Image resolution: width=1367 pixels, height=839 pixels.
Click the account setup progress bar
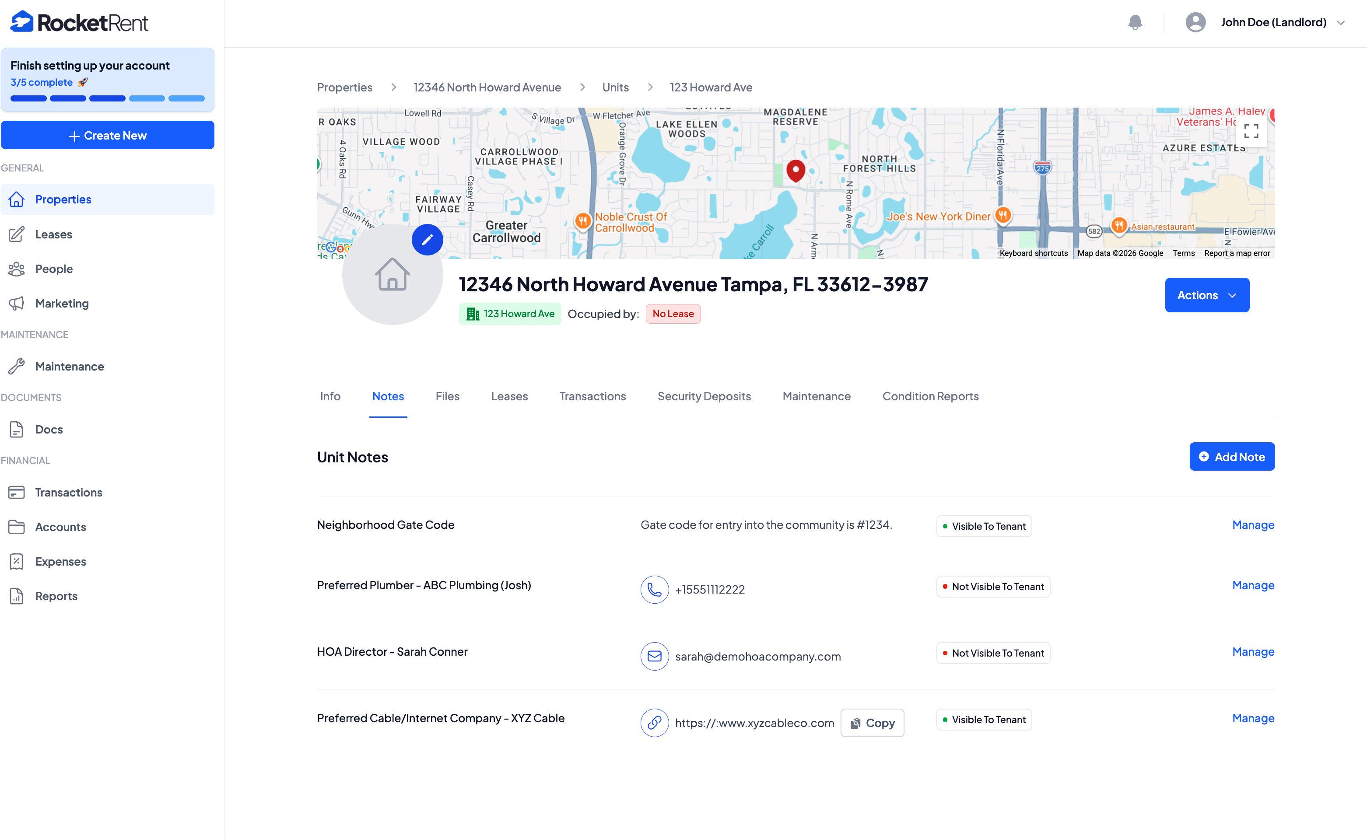tap(107, 98)
